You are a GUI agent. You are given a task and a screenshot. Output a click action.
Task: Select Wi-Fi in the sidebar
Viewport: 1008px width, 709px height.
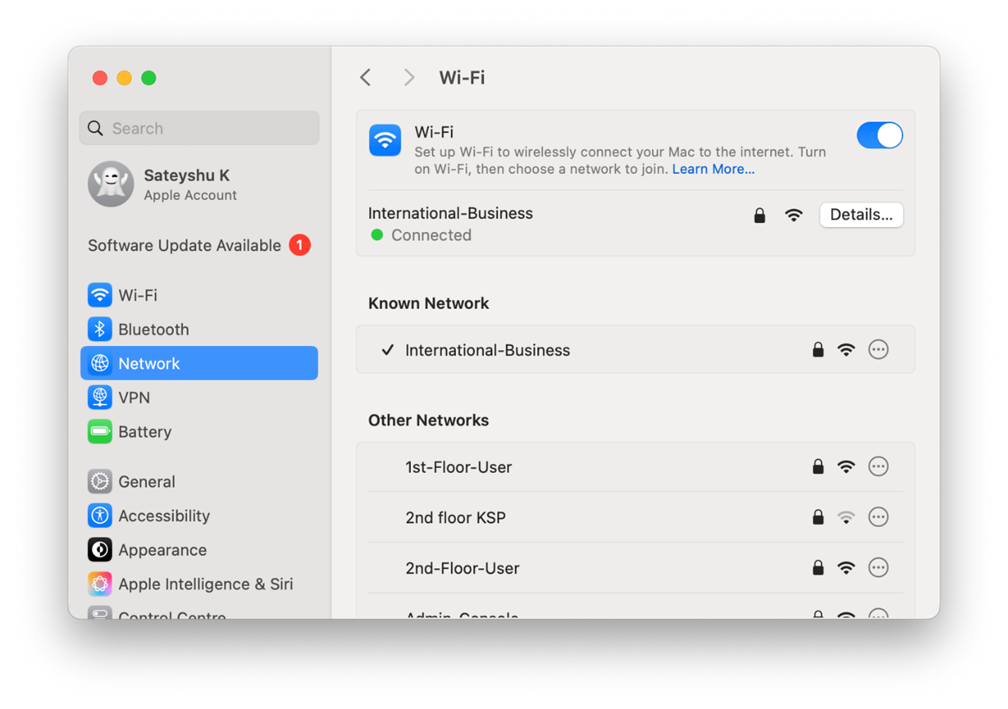click(x=199, y=295)
